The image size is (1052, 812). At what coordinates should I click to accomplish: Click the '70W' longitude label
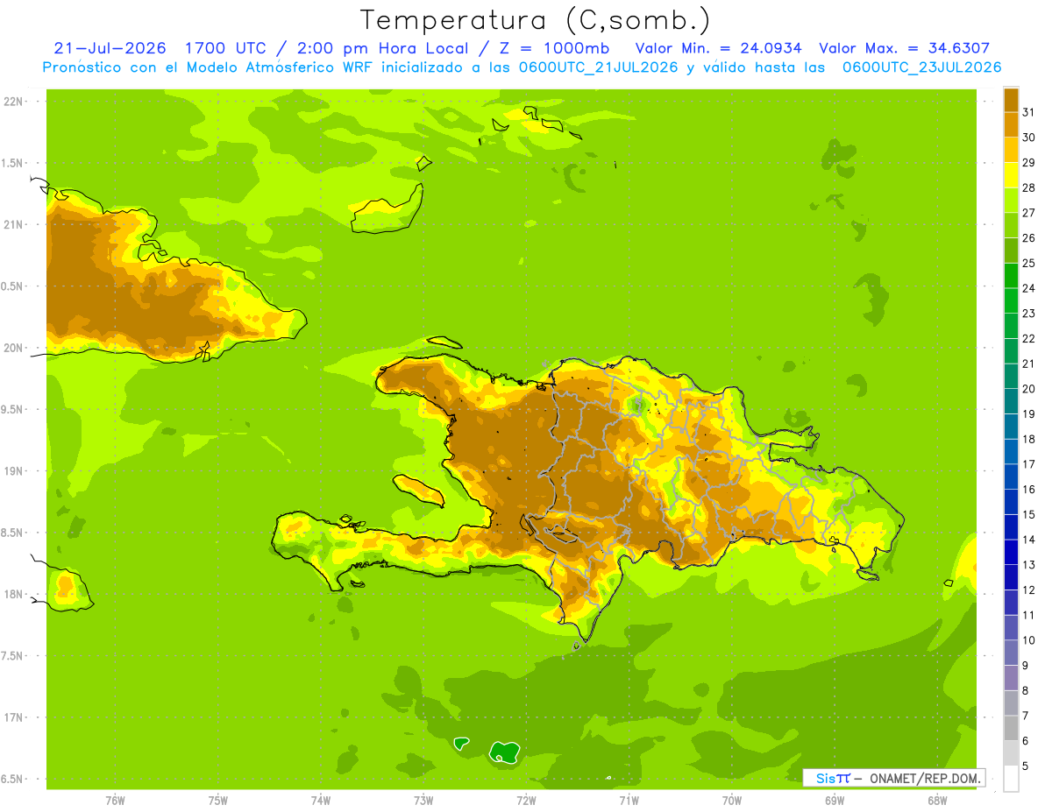732,800
